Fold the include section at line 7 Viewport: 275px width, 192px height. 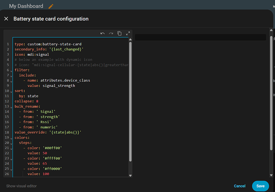11,76
